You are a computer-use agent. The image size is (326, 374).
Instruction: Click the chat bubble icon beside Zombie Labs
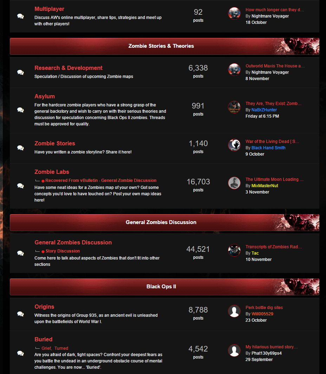tap(20, 186)
